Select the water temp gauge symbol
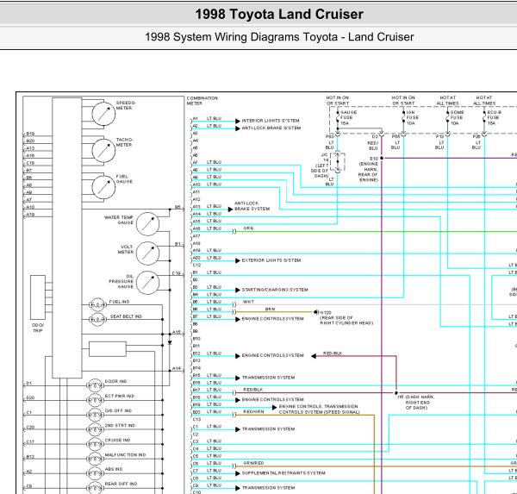517x494 pixels. click(147, 224)
